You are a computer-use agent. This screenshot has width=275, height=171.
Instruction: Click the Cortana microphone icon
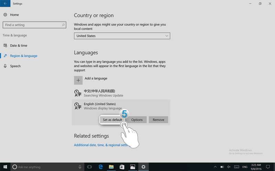(x=80, y=167)
